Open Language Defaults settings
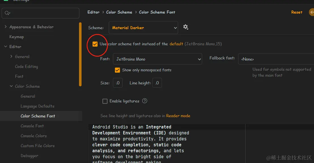The height and width of the screenshot is (163, 314). pos(37,106)
